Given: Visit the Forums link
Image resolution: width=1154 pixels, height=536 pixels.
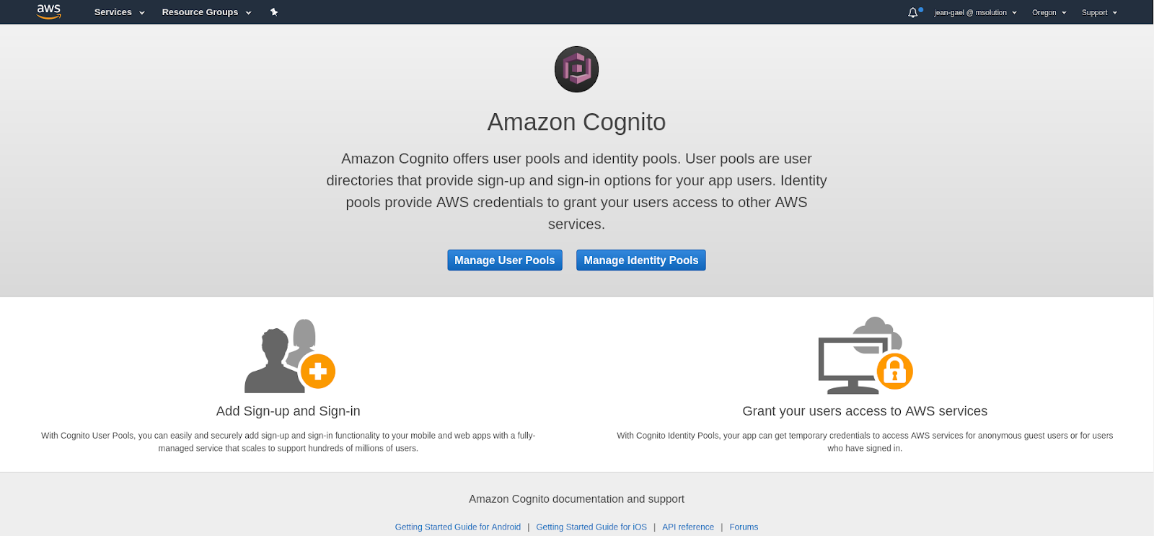Looking at the screenshot, I should 744,527.
